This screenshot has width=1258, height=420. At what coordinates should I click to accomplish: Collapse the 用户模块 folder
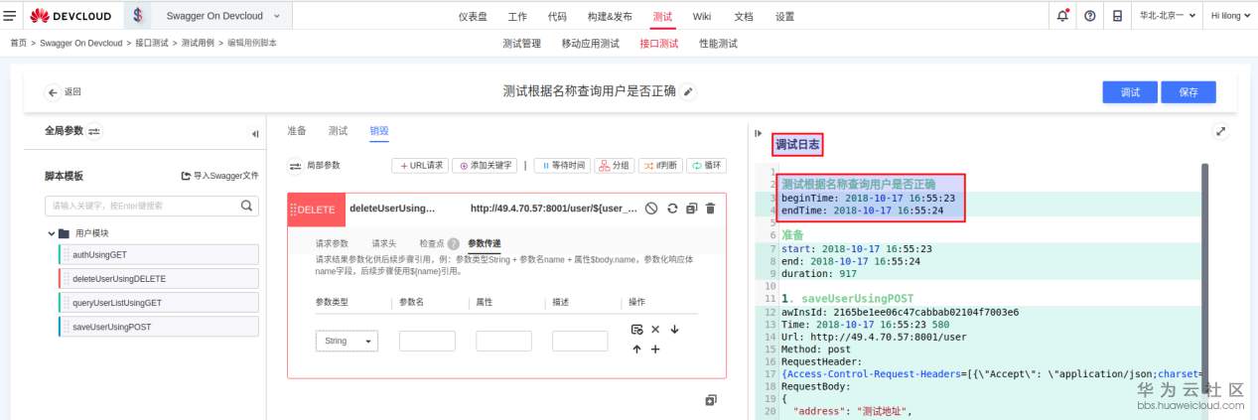(x=51, y=233)
